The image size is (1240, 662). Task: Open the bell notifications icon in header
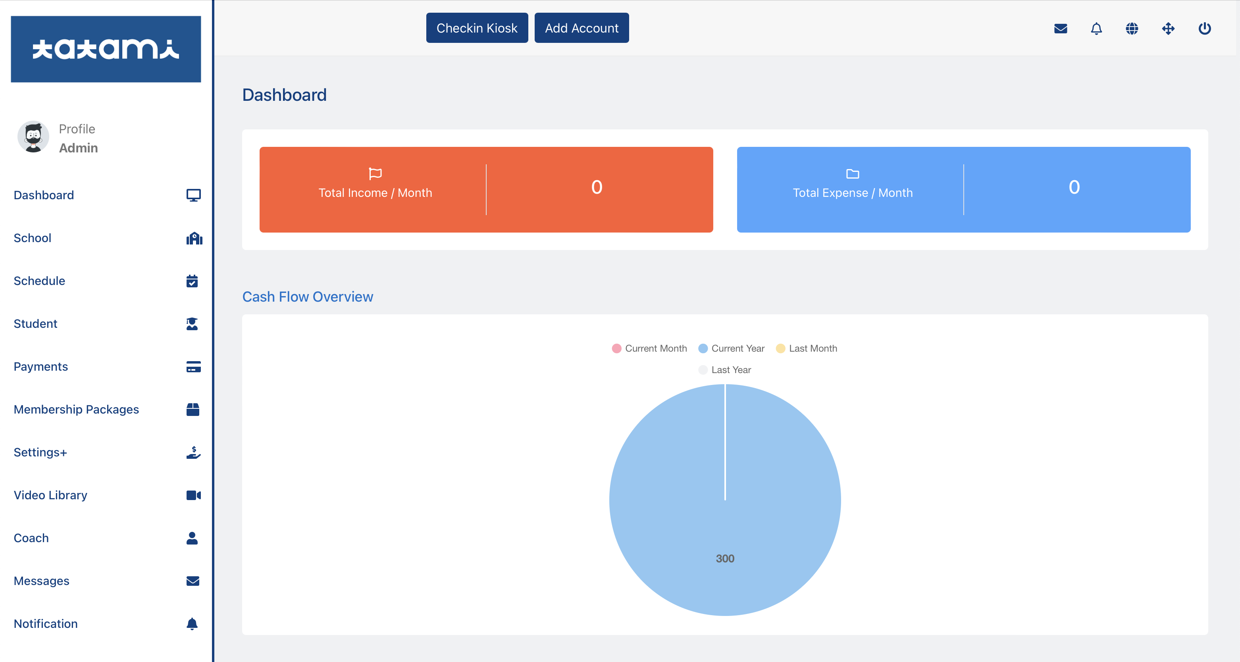coord(1096,29)
